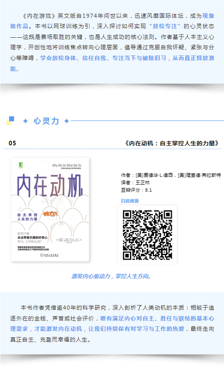Click "Why We Do What We Do" on cover

pos(67,165)
